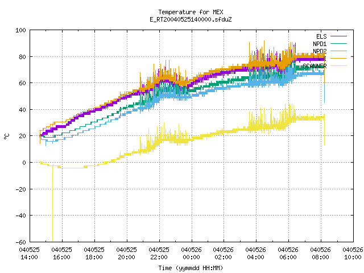Click the SCANNER legend label
364x273 pixels.
[x=315, y=66]
